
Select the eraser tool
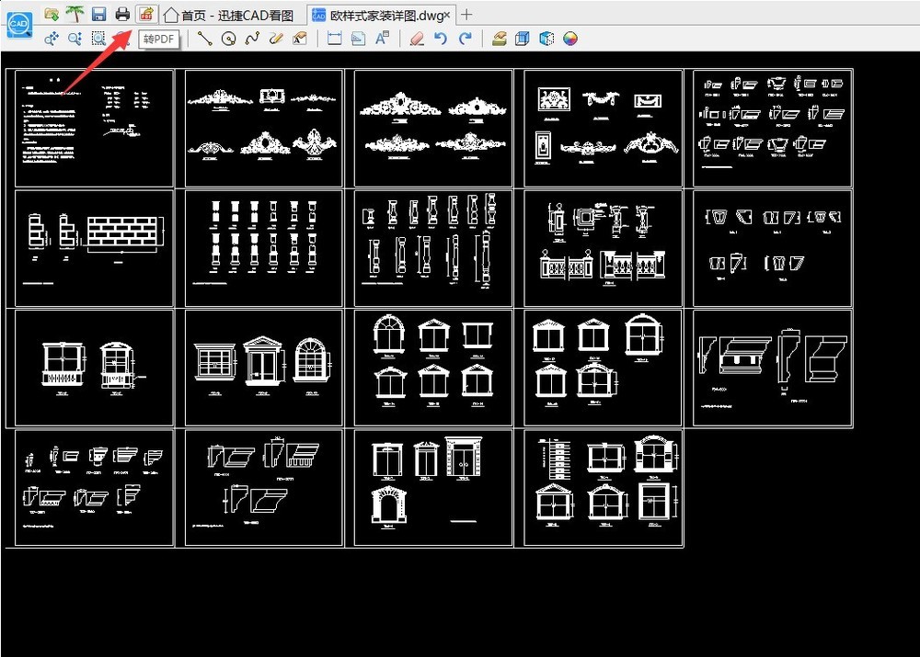(417, 39)
